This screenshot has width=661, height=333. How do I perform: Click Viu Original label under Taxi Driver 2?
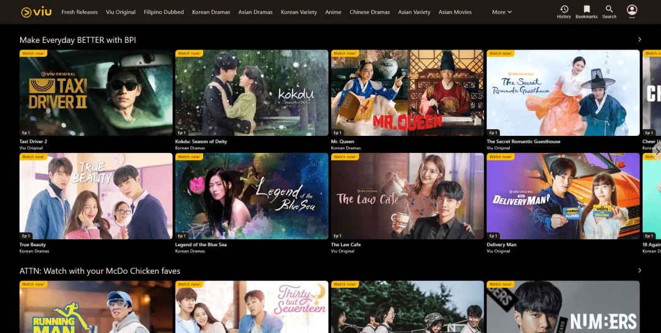click(31, 148)
